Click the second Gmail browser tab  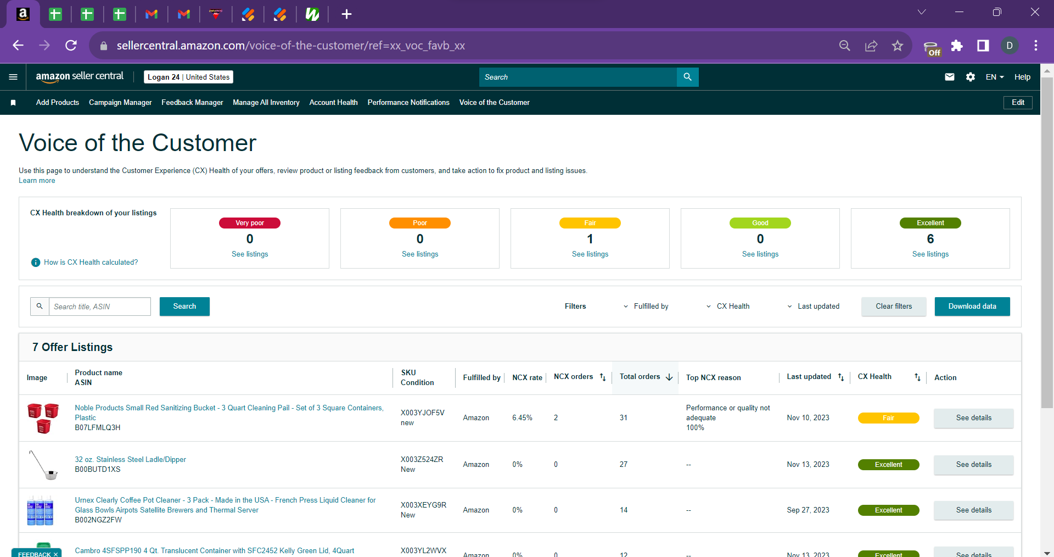184,14
